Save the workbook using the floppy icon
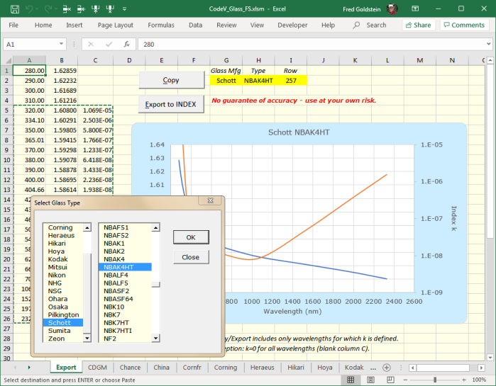Viewport: 496px width, 386px height. pyautogui.click(x=15, y=9)
